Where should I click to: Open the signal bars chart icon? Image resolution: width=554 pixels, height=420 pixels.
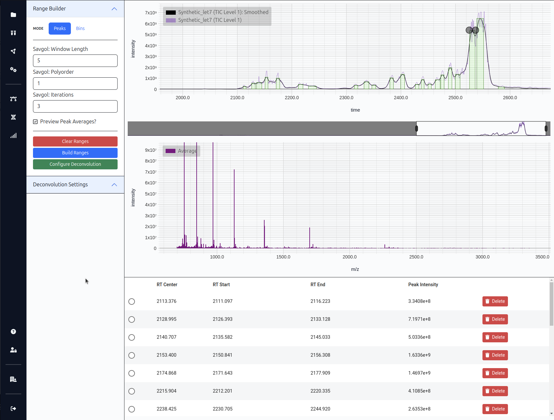(13, 135)
